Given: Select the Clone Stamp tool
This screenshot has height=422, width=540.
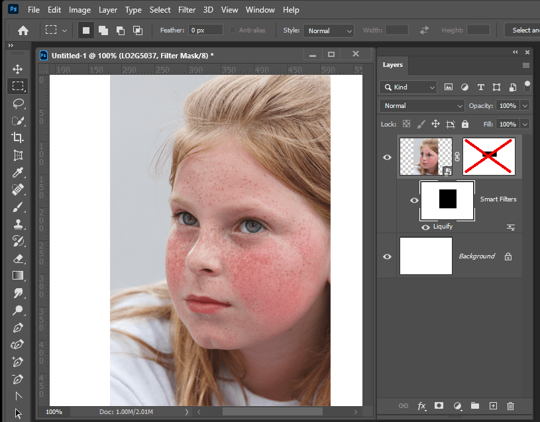Looking at the screenshot, I should click(17, 224).
